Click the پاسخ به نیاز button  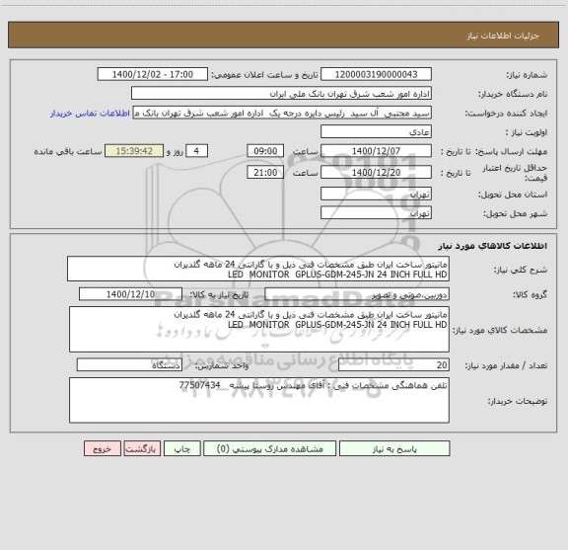tap(394, 448)
